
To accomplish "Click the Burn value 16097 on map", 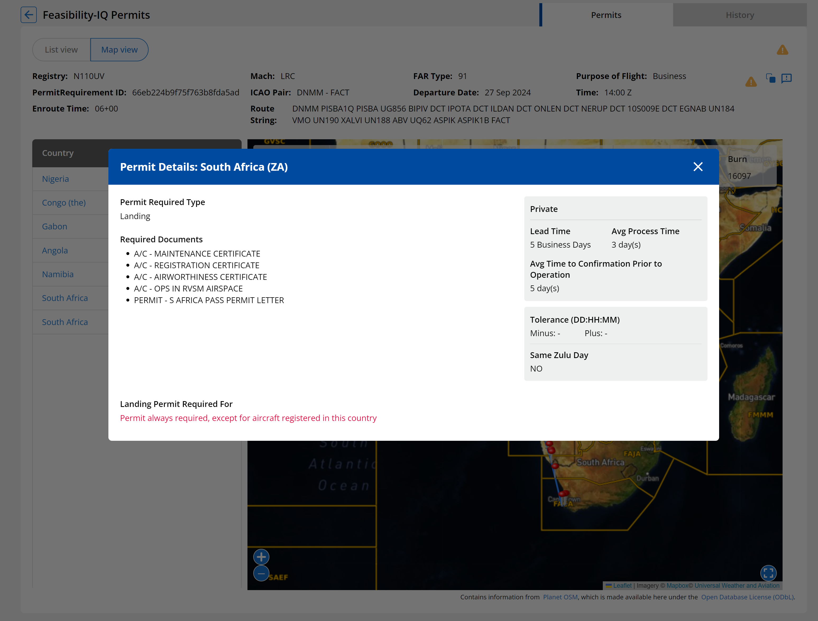I will pyautogui.click(x=739, y=176).
